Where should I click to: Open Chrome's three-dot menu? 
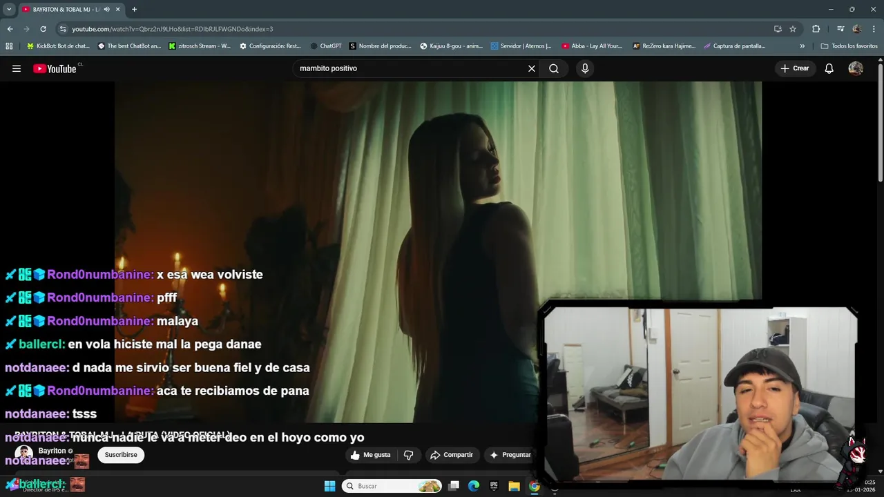(873, 29)
